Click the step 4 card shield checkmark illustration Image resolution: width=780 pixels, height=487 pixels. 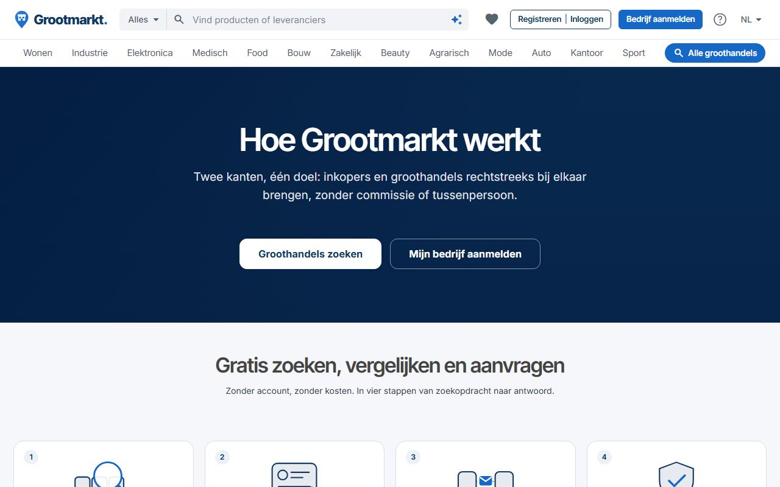(x=676, y=475)
